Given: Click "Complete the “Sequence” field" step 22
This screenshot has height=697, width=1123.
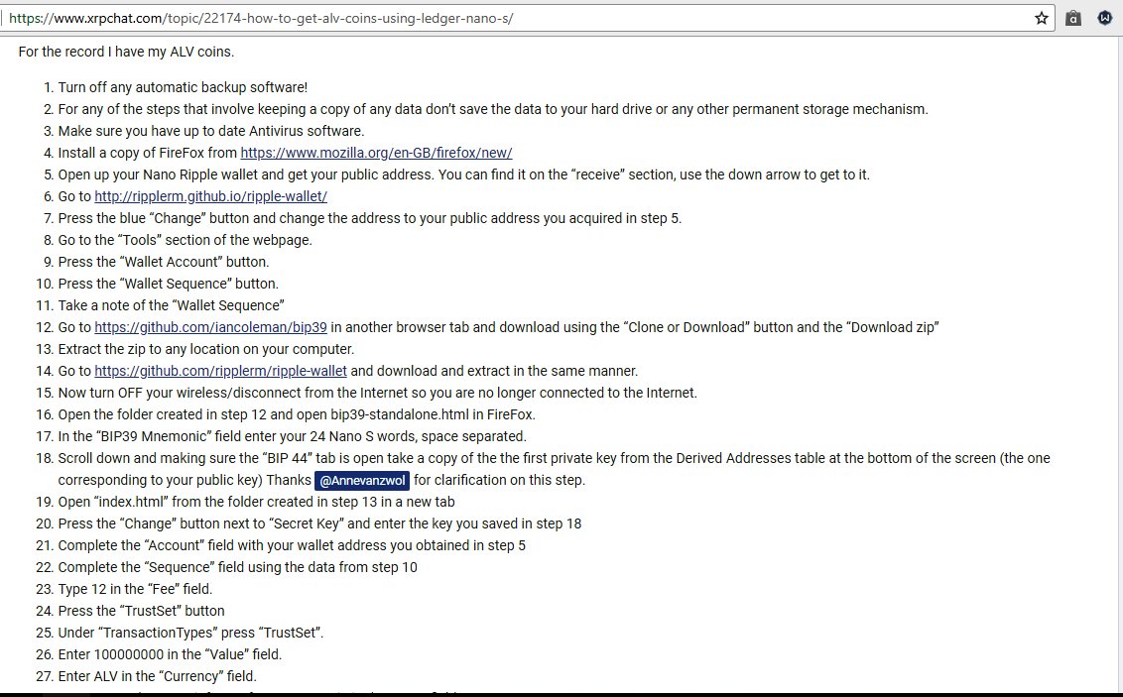Looking at the screenshot, I should tap(238, 567).
